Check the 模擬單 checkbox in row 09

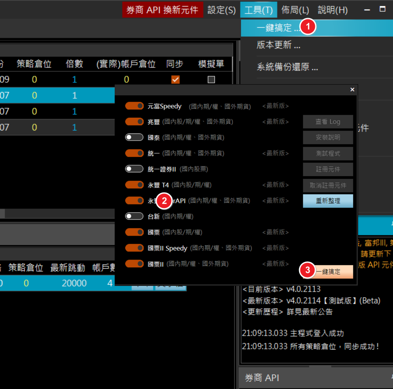[x=211, y=80]
